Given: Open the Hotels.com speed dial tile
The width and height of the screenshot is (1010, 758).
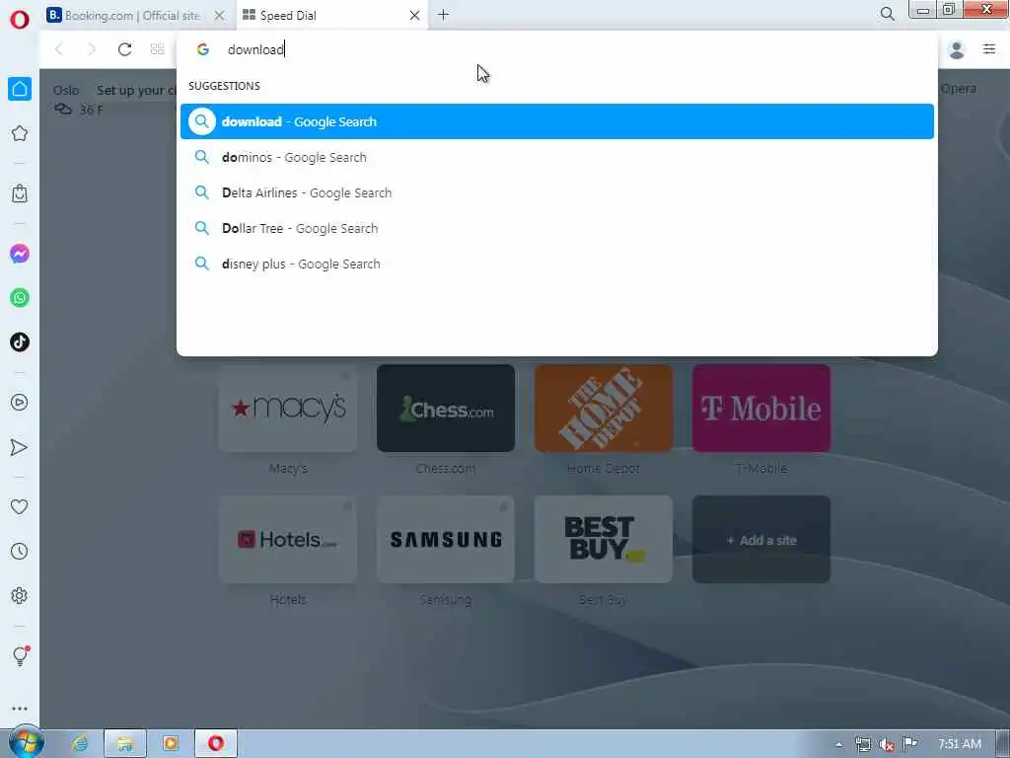Looking at the screenshot, I should tap(288, 540).
